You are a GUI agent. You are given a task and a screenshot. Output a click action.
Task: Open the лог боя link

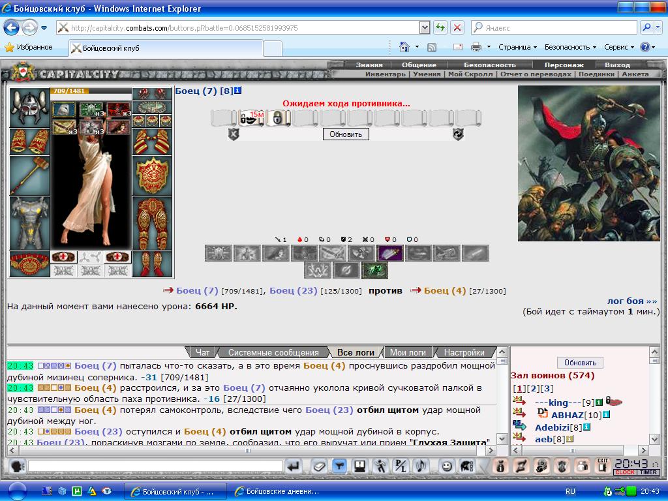[x=632, y=301]
